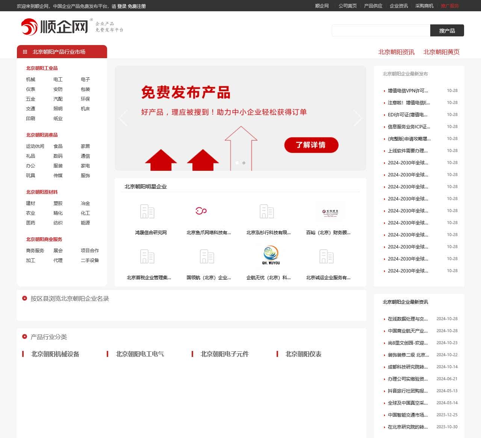Open 北京朝阳机械设备 category section
This screenshot has height=438, width=481.
[x=55, y=354]
